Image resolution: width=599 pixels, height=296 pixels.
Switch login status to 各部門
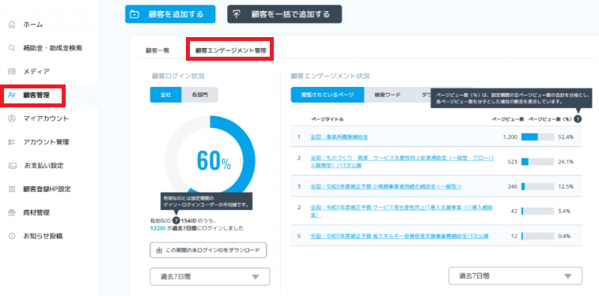[199, 95]
